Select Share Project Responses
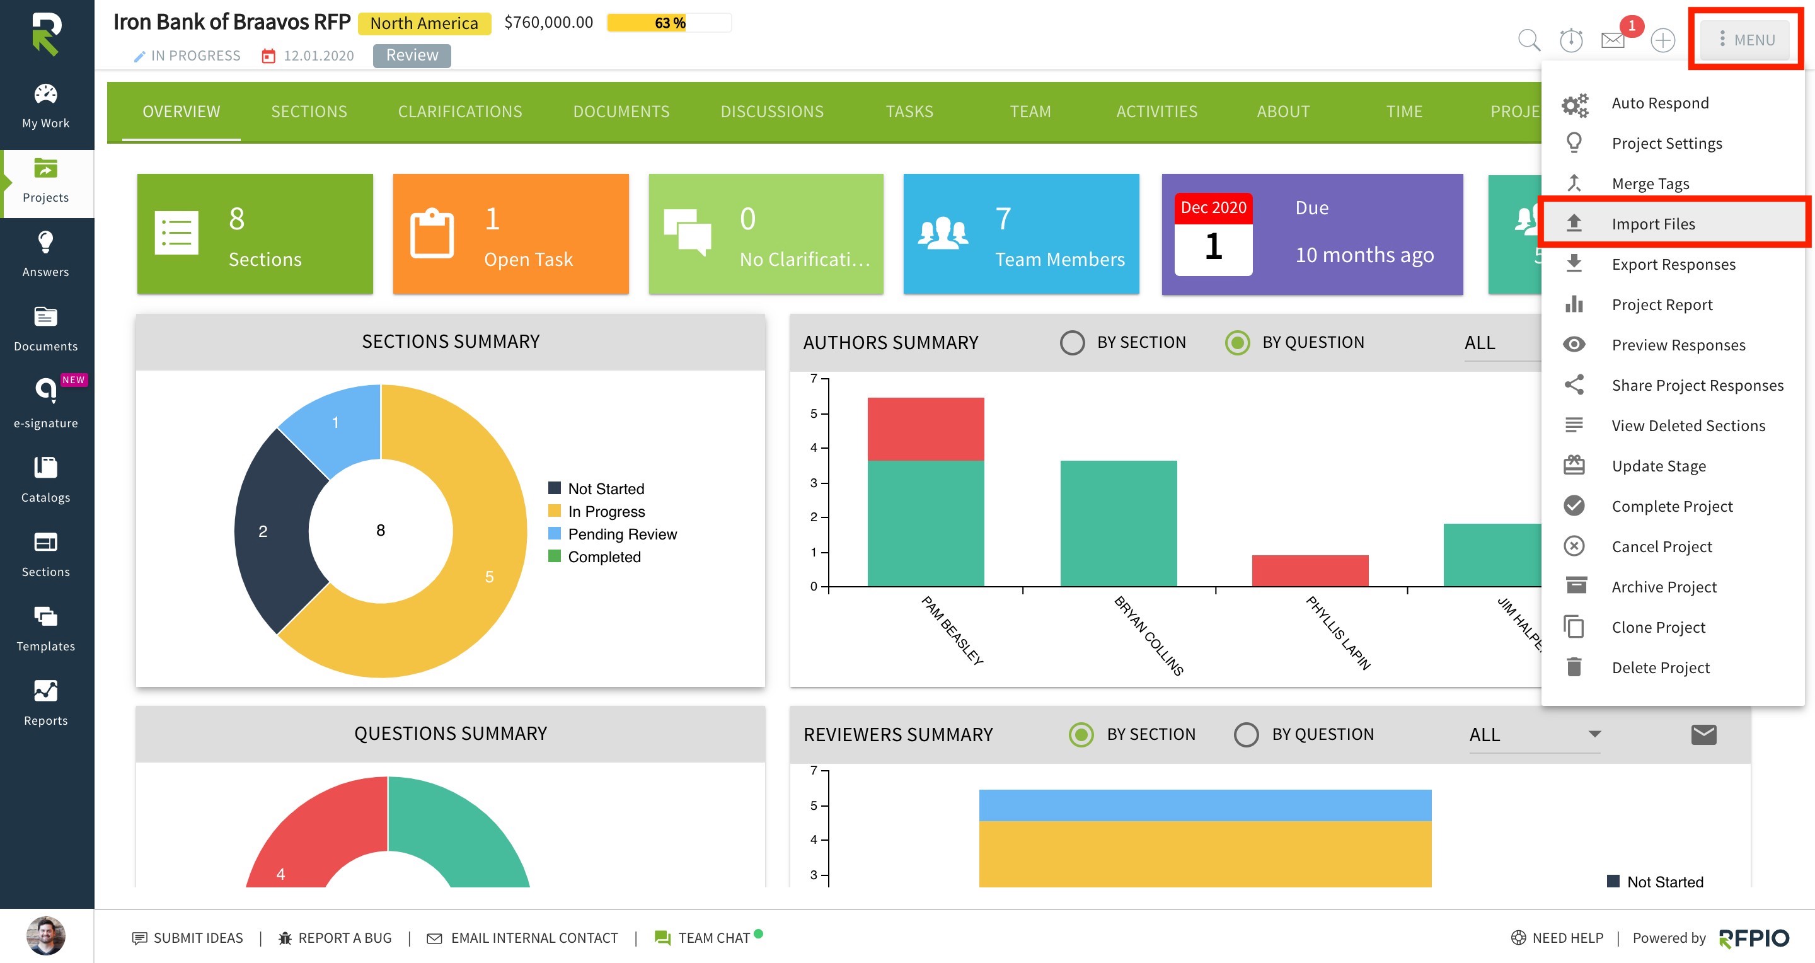Image resolution: width=1815 pixels, height=963 pixels. click(x=1672, y=385)
